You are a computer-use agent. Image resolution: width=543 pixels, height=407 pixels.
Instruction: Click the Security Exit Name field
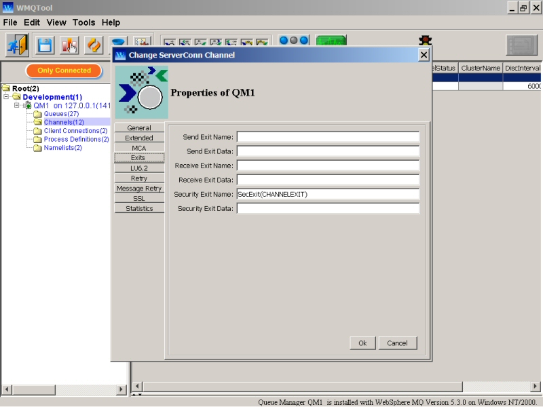328,194
